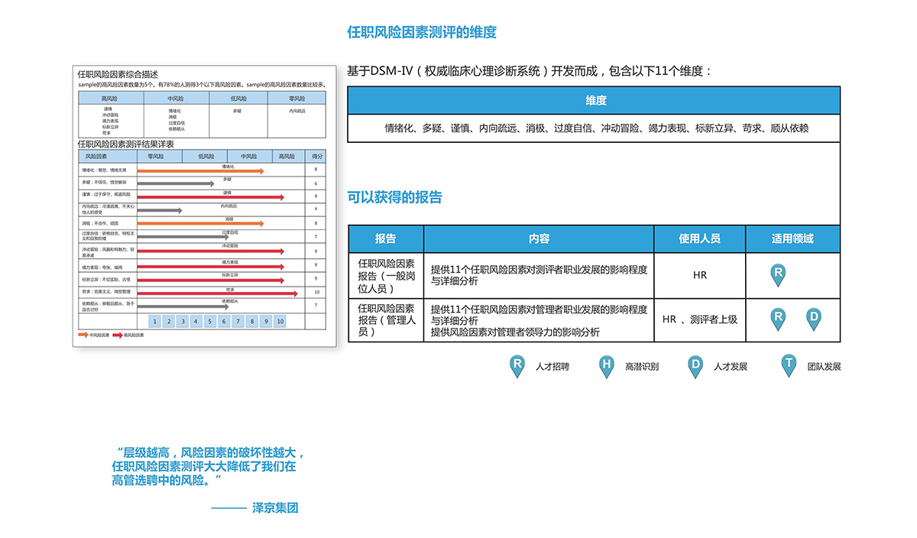Select the 内容 column header
Image resolution: width=917 pixels, height=538 pixels.
[x=539, y=239]
